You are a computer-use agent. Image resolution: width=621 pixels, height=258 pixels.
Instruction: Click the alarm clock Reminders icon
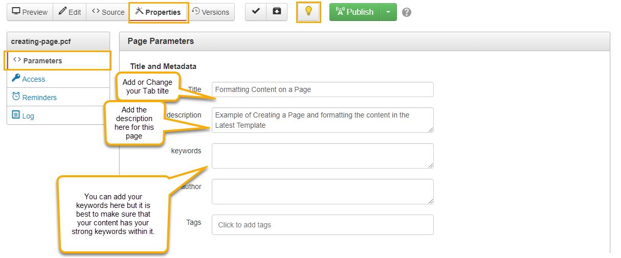pyautogui.click(x=16, y=97)
